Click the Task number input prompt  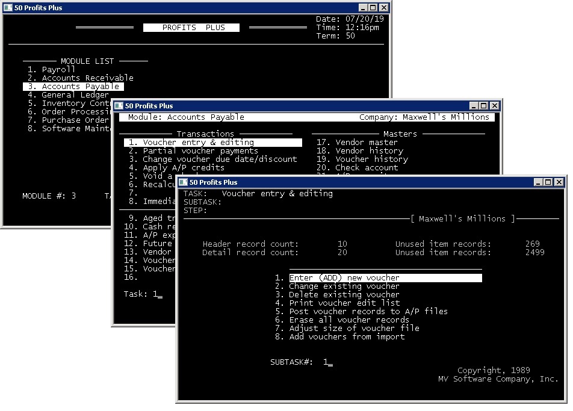click(x=157, y=294)
